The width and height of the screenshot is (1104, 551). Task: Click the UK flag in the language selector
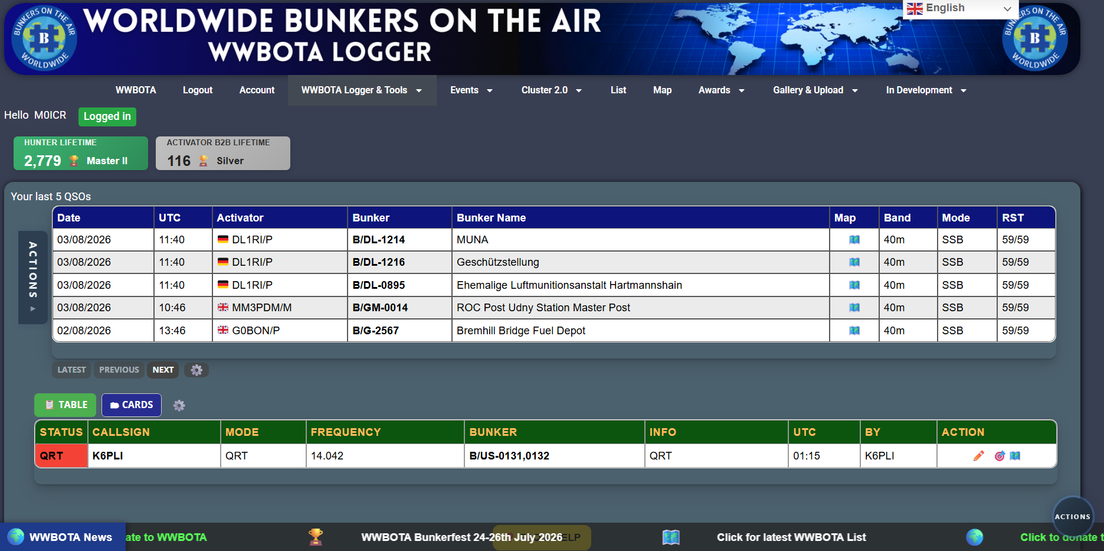(915, 8)
